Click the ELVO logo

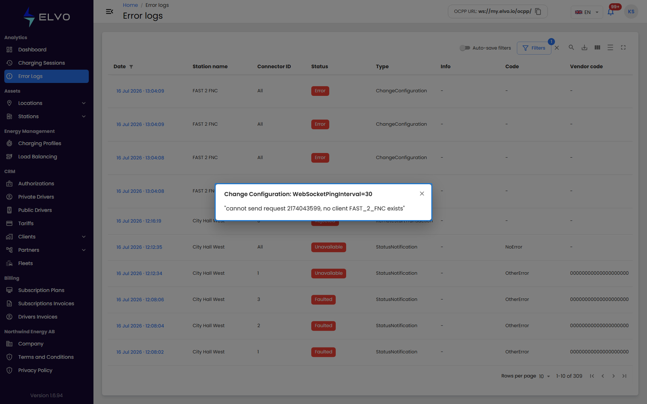[x=47, y=17]
